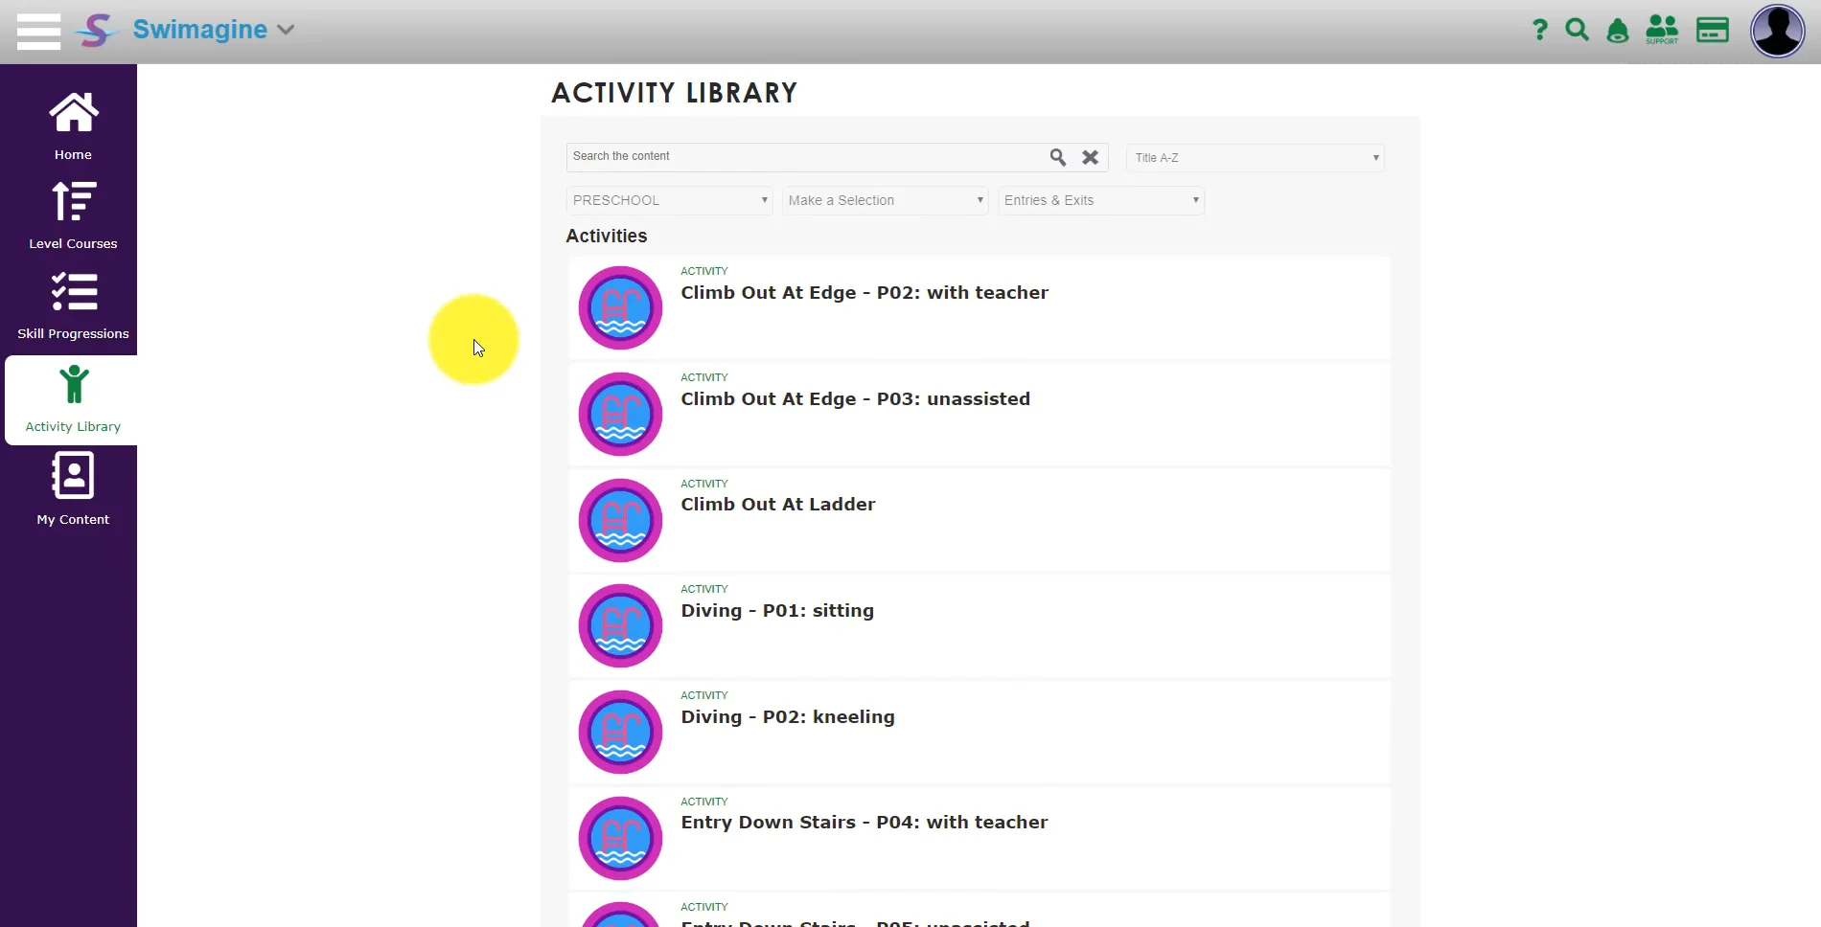Click pool icon for Diving P02 kneeling
The height and width of the screenshot is (927, 1821).
(x=620, y=732)
